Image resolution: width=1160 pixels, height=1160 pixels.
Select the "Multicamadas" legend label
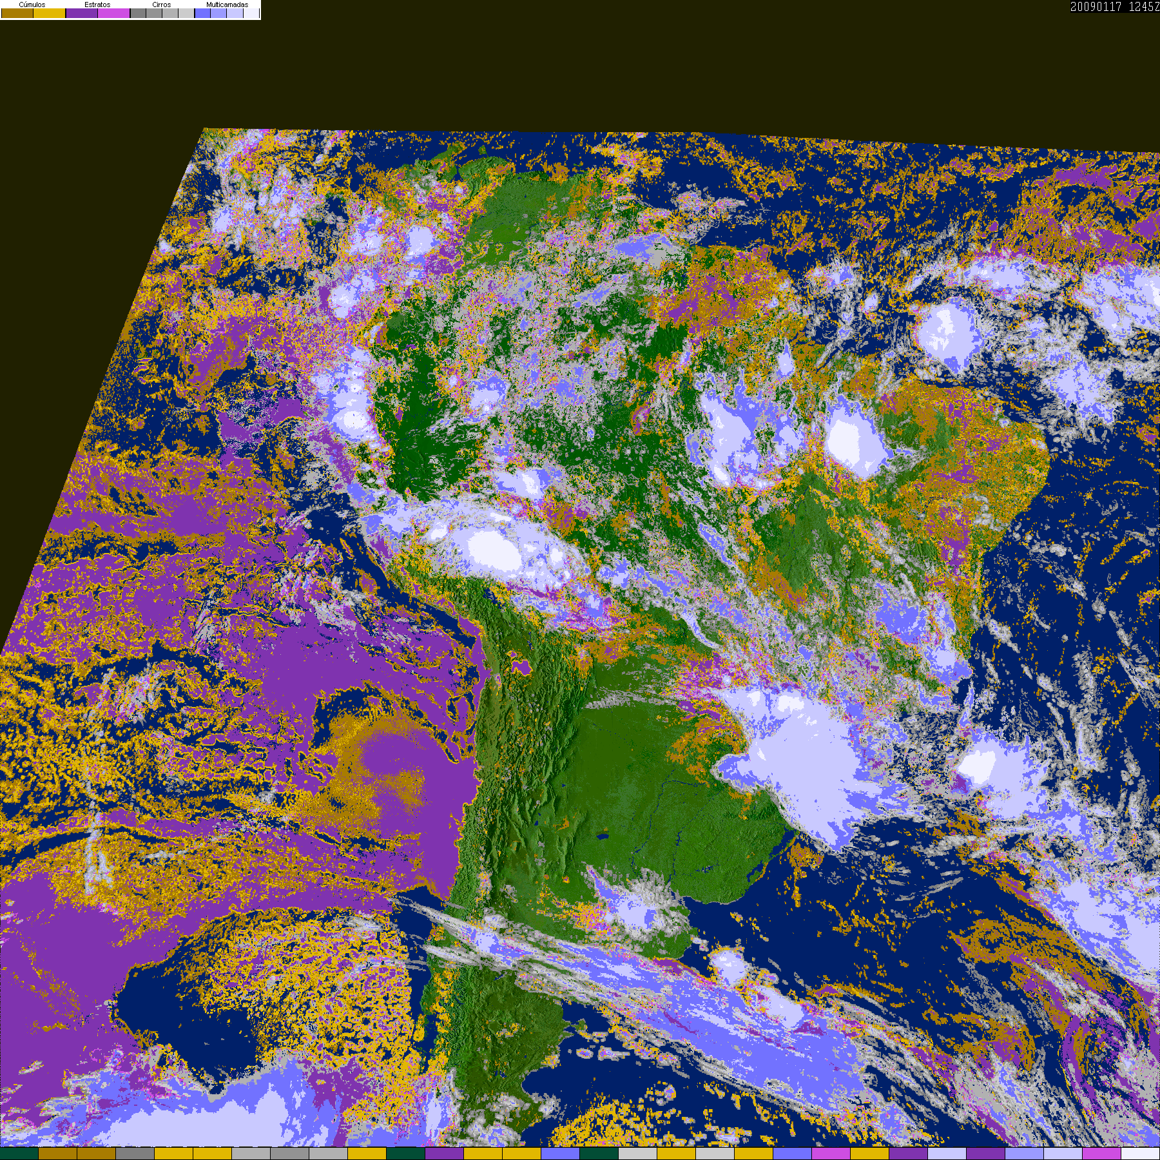(x=227, y=5)
